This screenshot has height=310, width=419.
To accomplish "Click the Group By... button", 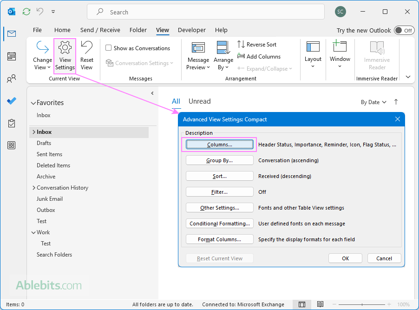I will pos(220,160).
